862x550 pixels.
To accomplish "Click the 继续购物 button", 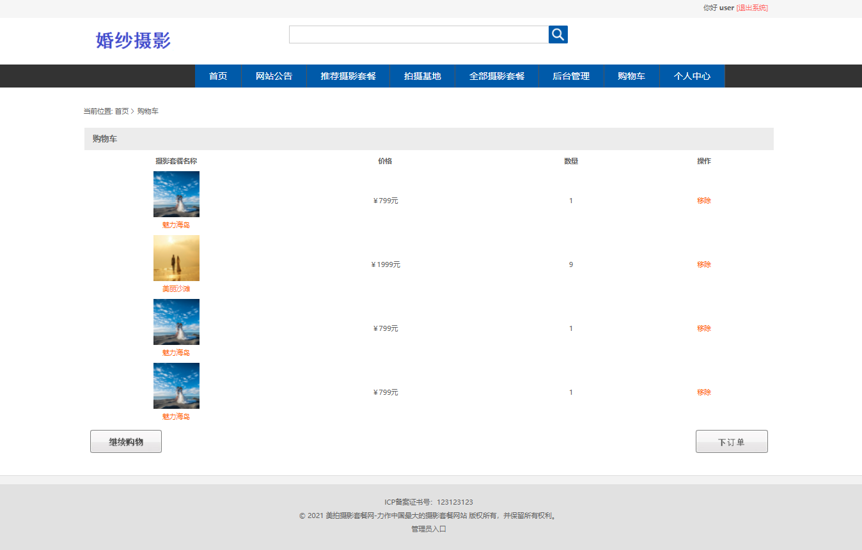I will [125, 441].
